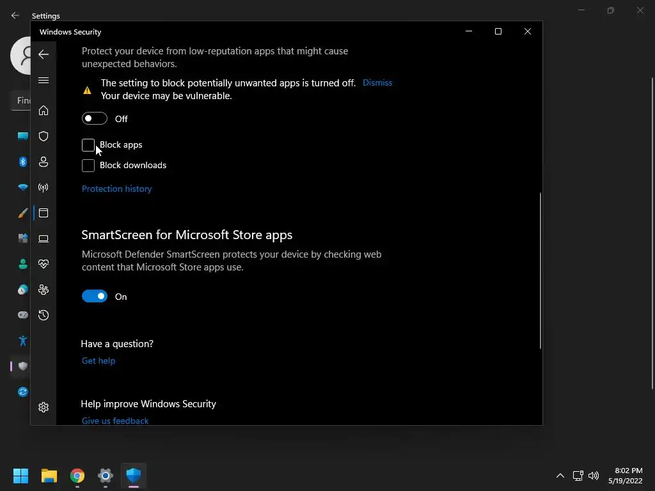Click the Windows Security content scrollbar
Viewport: 655px width, 491px height.
pyautogui.click(x=540, y=270)
